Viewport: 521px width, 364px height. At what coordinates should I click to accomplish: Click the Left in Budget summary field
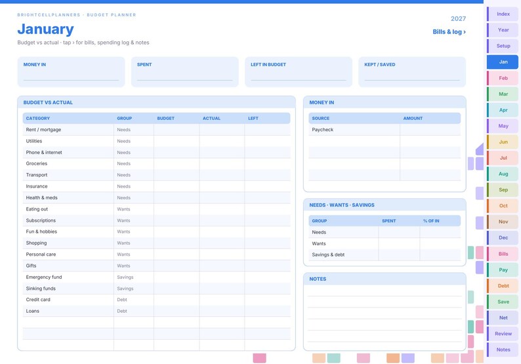click(299, 72)
